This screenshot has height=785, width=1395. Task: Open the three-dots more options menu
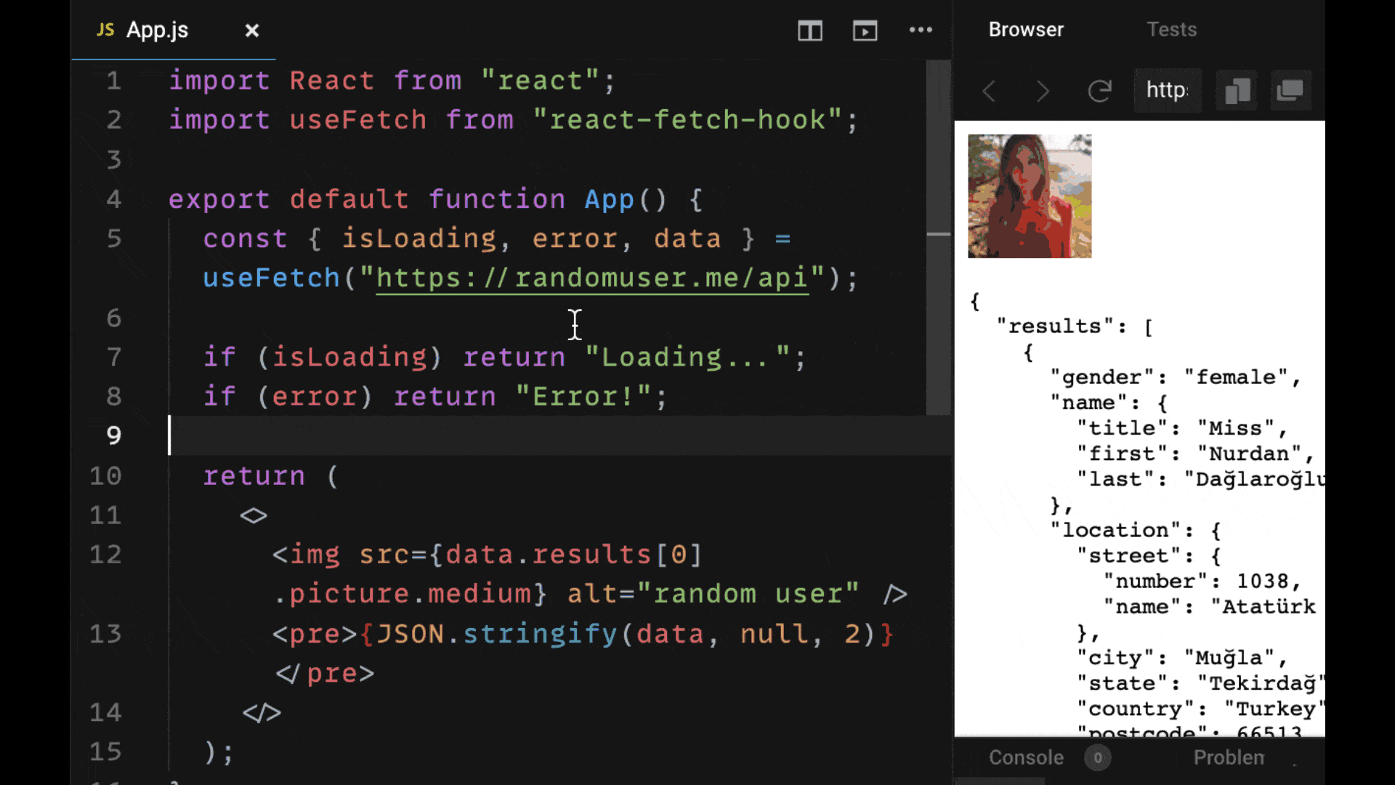coord(921,30)
